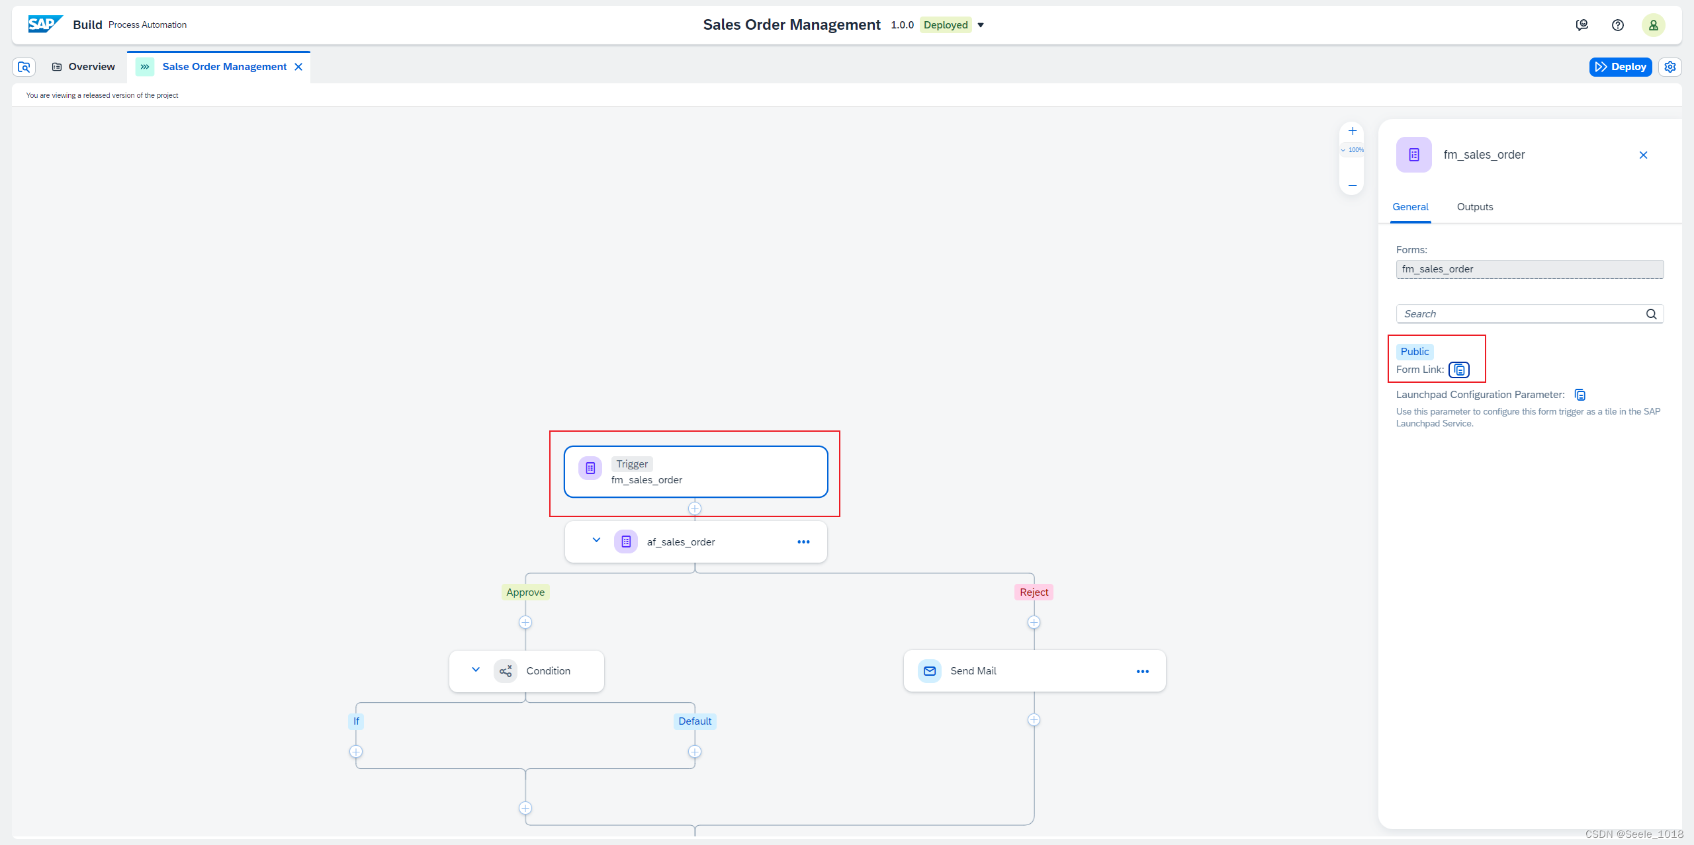Click the process icon on Salse Order Management tab
This screenshot has height=845, width=1694.
(145, 67)
